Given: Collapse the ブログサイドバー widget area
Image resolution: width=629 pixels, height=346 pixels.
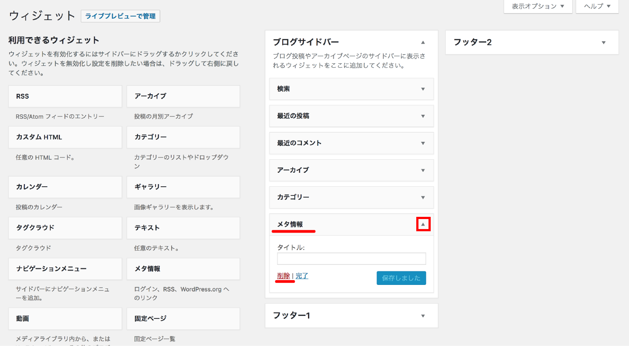Looking at the screenshot, I should tap(422, 42).
